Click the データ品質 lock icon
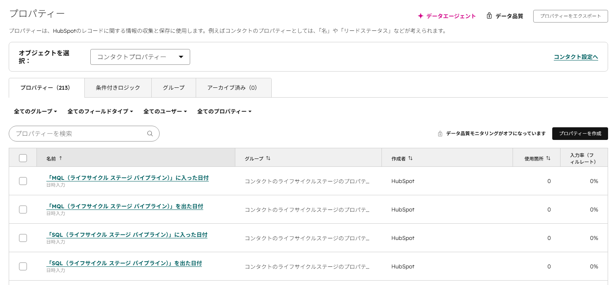 (x=489, y=16)
